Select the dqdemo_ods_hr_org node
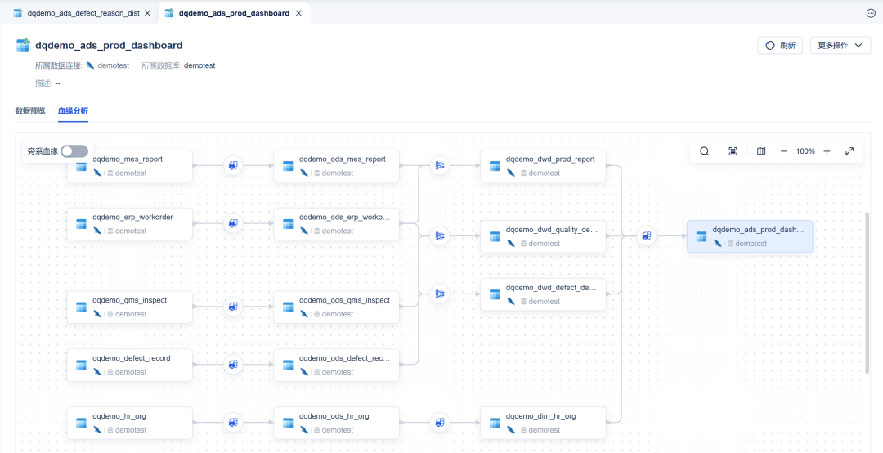This screenshot has width=883, height=453. coord(336,423)
